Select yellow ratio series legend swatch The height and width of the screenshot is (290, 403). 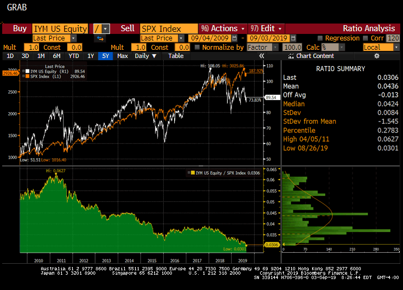click(193, 173)
